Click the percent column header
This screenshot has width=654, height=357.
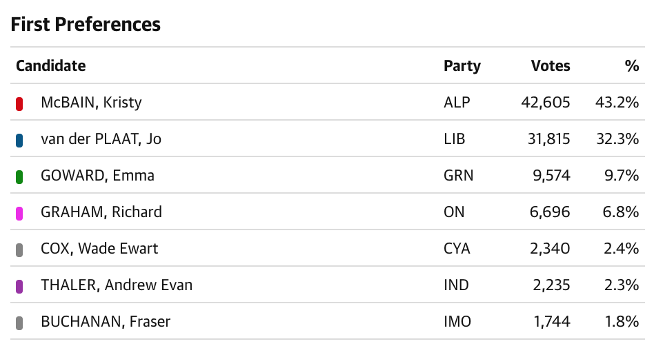point(632,66)
